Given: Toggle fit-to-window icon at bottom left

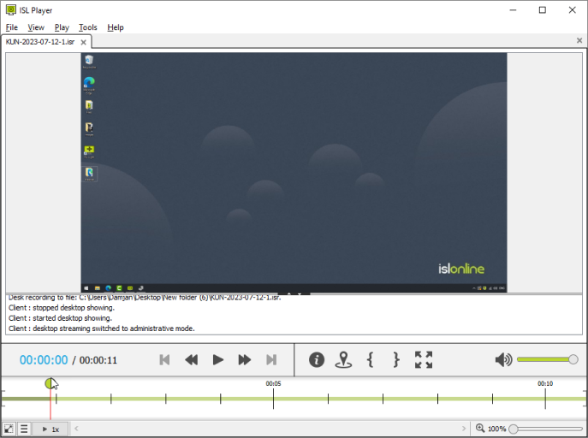Looking at the screenshot, I should tap(9, 429).
